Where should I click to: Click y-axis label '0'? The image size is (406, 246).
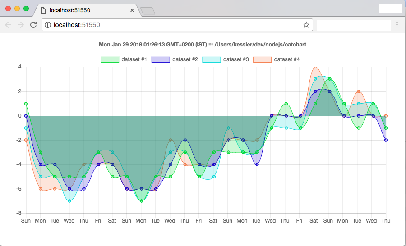coord(20,116)
